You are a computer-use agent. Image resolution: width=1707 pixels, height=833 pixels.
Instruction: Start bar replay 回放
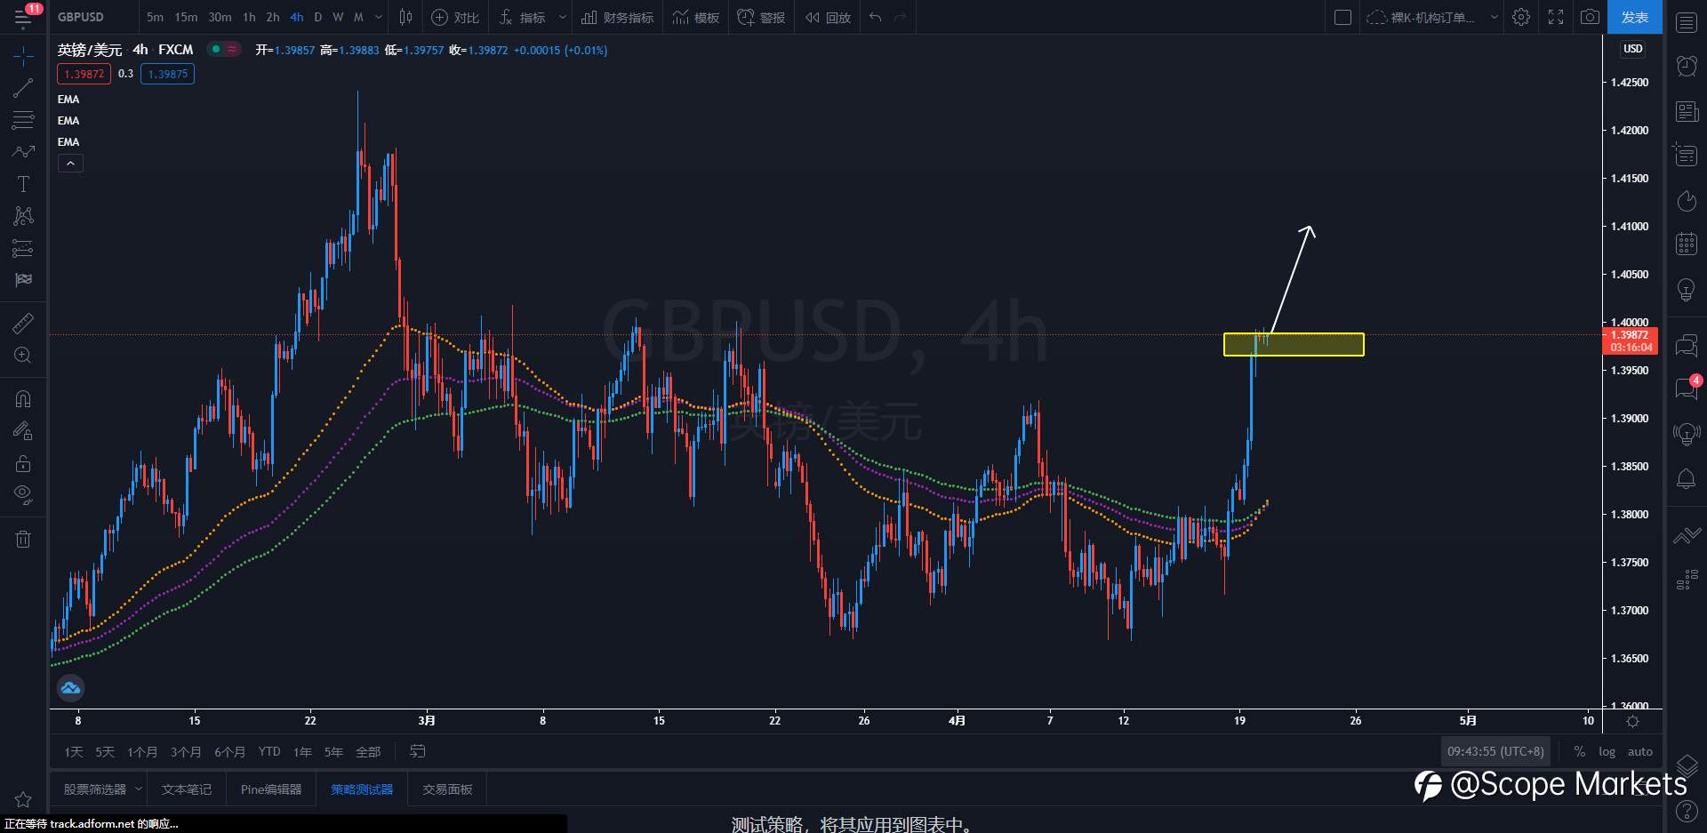pos(828,17)
